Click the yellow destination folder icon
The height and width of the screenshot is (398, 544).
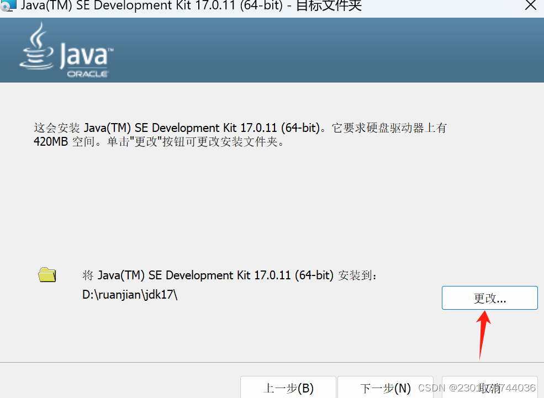point(47,274)
